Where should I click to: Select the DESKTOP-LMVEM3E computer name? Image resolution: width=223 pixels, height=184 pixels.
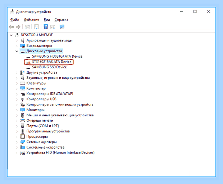[37, 35]
